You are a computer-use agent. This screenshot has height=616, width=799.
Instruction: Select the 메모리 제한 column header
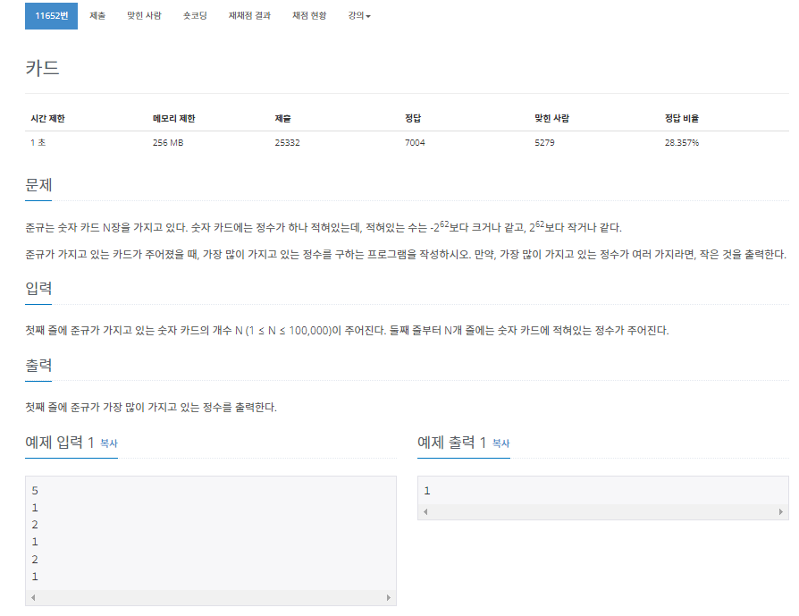coord(173,118)
